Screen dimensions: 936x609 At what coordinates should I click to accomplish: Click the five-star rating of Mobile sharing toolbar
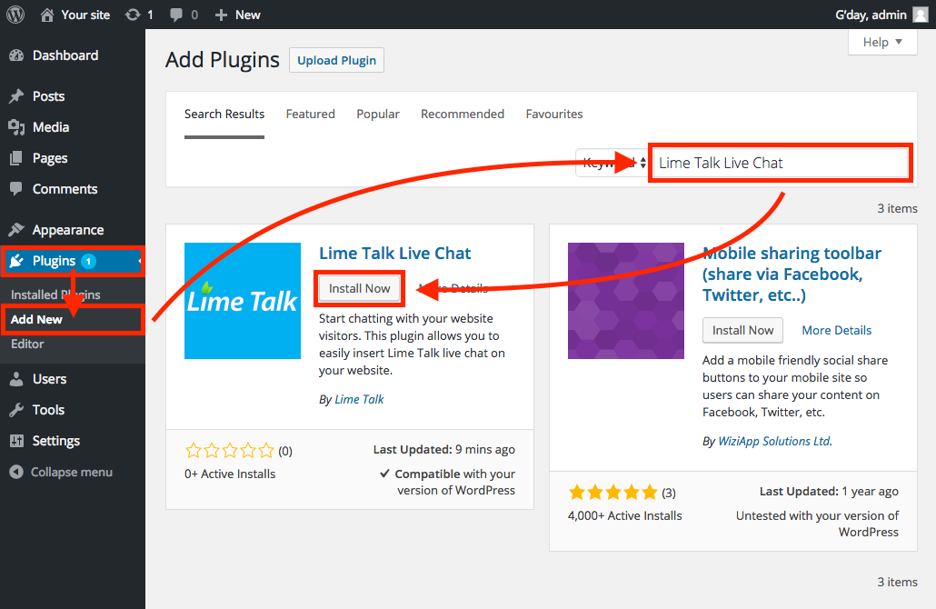click(x=613, y=492)
